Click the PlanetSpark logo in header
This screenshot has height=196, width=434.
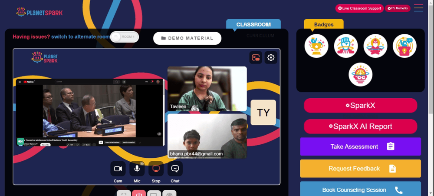point(39,12)
